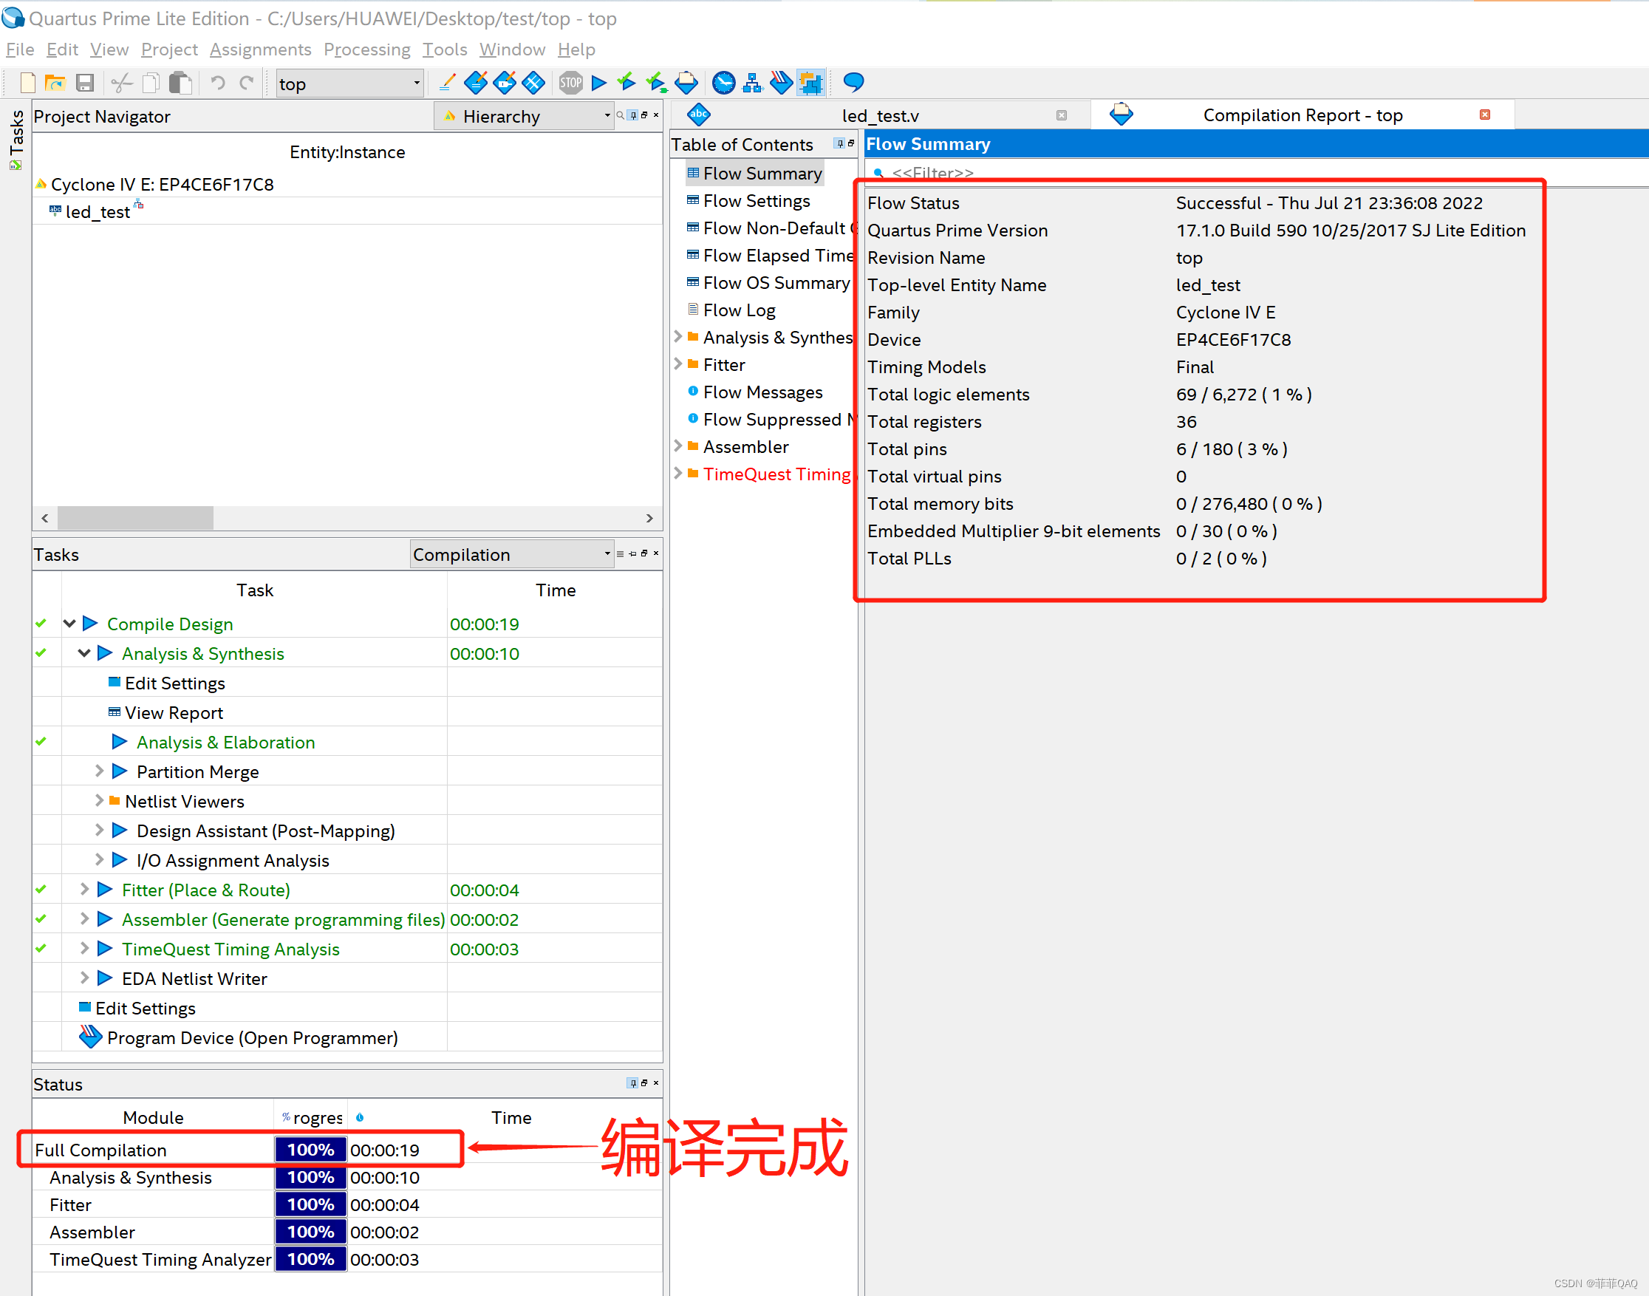The height and width of the screenshot is (1296, 1649).
Task: Pin the Table of Contents panel
Action: (840, 144)
